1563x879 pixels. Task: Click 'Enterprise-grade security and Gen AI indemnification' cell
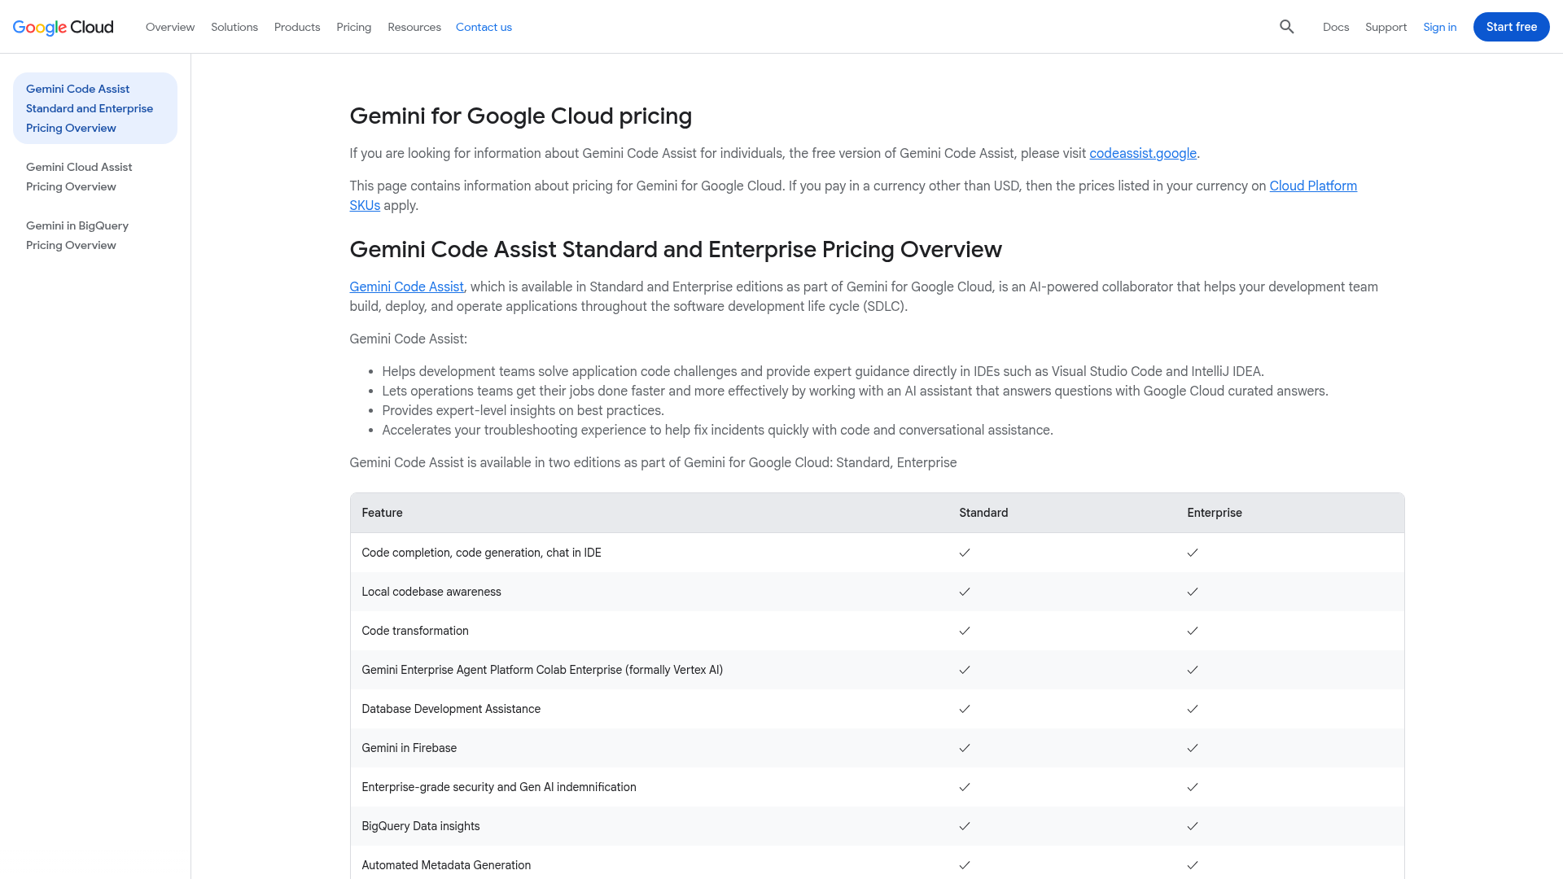point(499,787)
